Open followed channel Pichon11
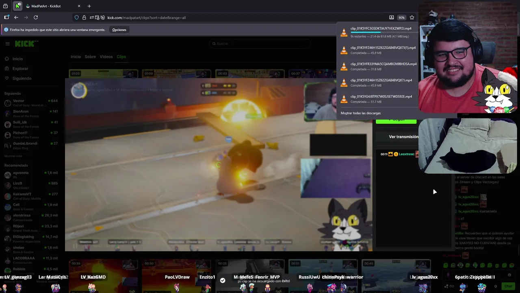Viewport: 520px width, 293px height. pos(32,135)
